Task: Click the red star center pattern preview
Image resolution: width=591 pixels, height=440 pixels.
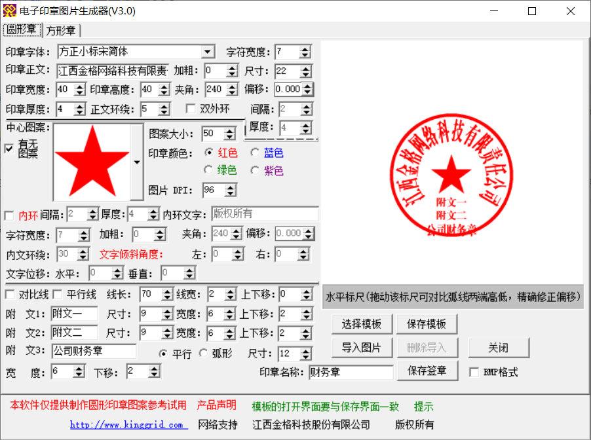Action: [x=92, y=162]
